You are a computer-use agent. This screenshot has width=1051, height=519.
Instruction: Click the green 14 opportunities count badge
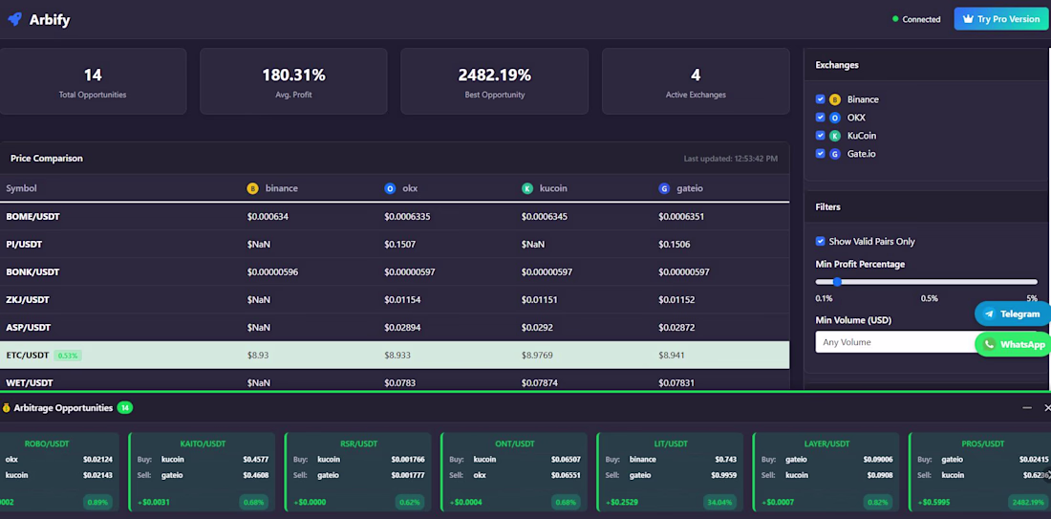(x=124, y=408)
